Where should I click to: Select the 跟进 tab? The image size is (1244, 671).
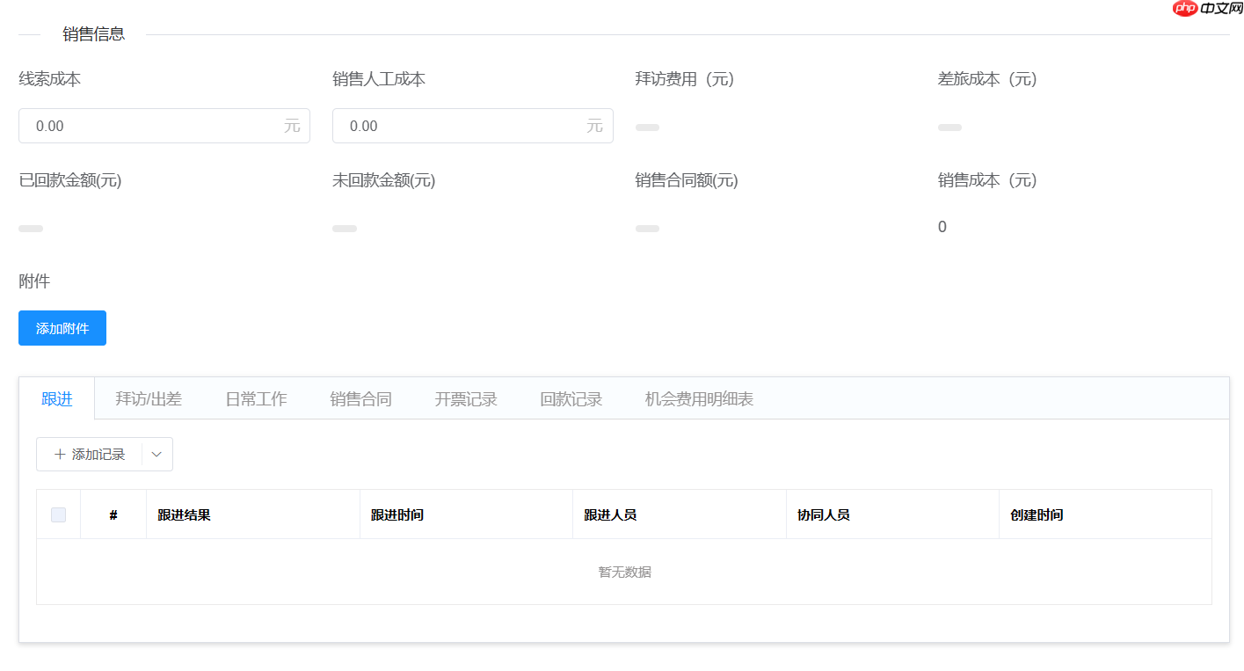[x=57, y=399]
